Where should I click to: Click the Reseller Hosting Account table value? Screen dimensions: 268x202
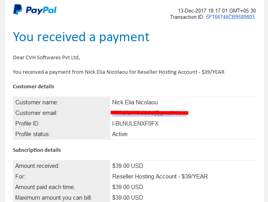click(x=160, y=177)
